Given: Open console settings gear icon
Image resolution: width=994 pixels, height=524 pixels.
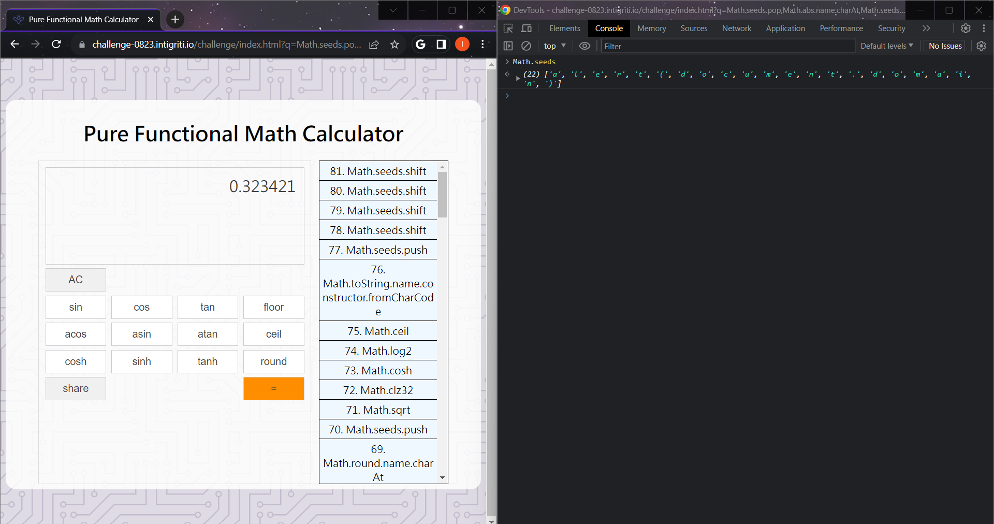Looking at the screenshot, I should (981, 46).
